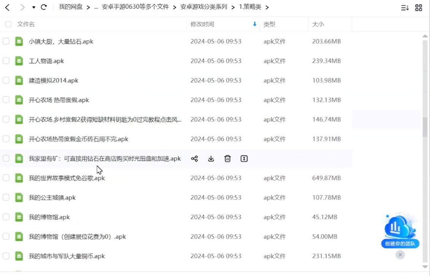
Task: Check the box for 我家里有矿 apk
Action: 6,159
